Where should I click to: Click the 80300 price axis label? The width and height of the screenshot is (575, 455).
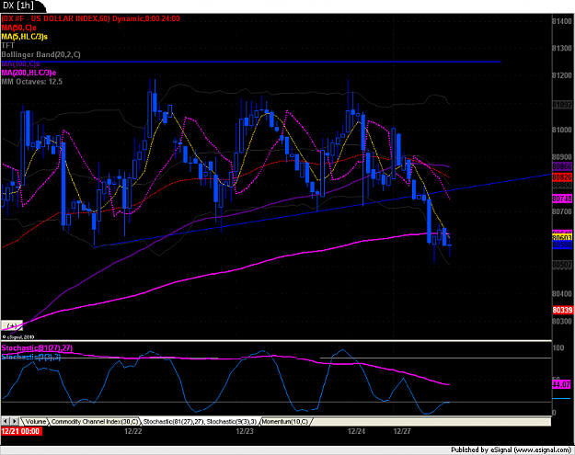click(562, 321)
